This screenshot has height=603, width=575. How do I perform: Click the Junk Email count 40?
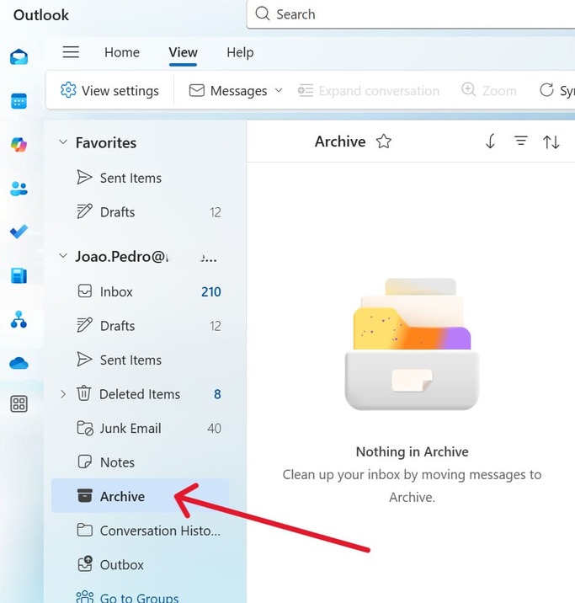(214, 429)
